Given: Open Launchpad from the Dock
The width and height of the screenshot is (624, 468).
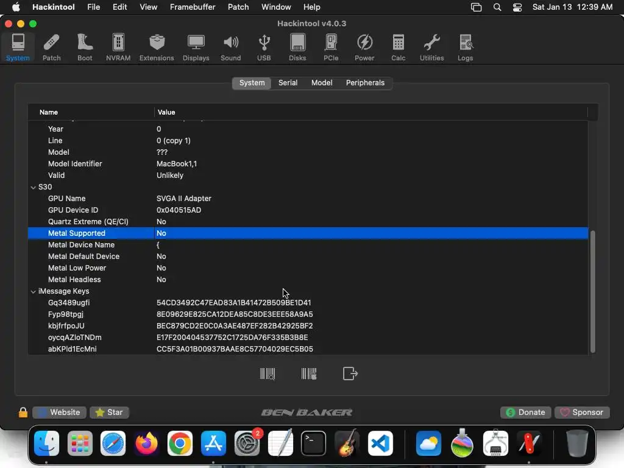Looking at the screenshot, I should click(80, 444).
